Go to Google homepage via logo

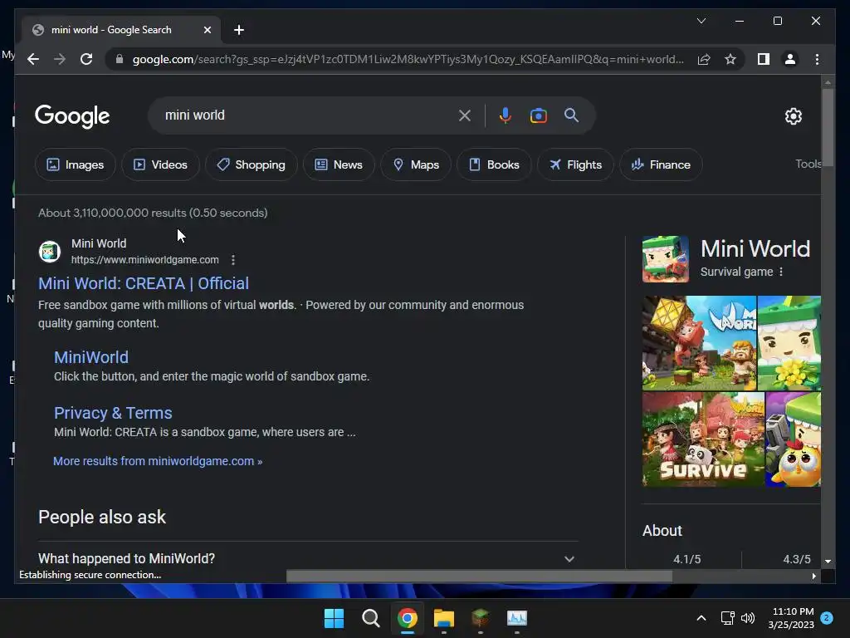click(72, 116)
